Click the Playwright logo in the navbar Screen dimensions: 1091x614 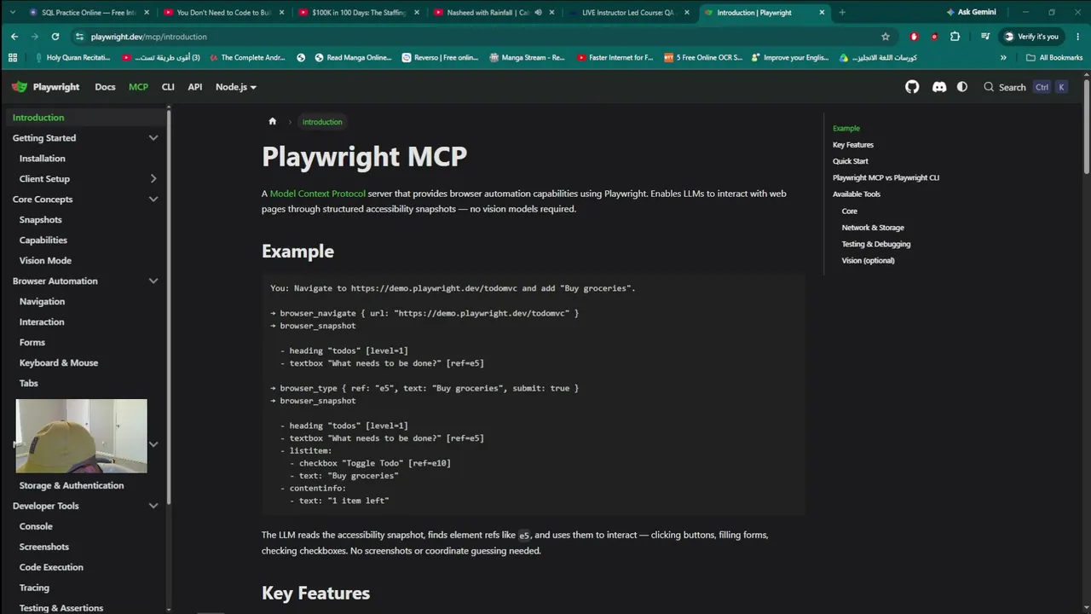[46, 87]
